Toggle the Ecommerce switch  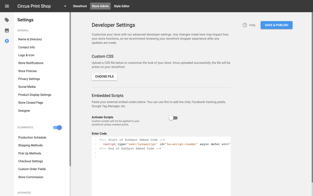pyautogui.click(x=57, y=127)
